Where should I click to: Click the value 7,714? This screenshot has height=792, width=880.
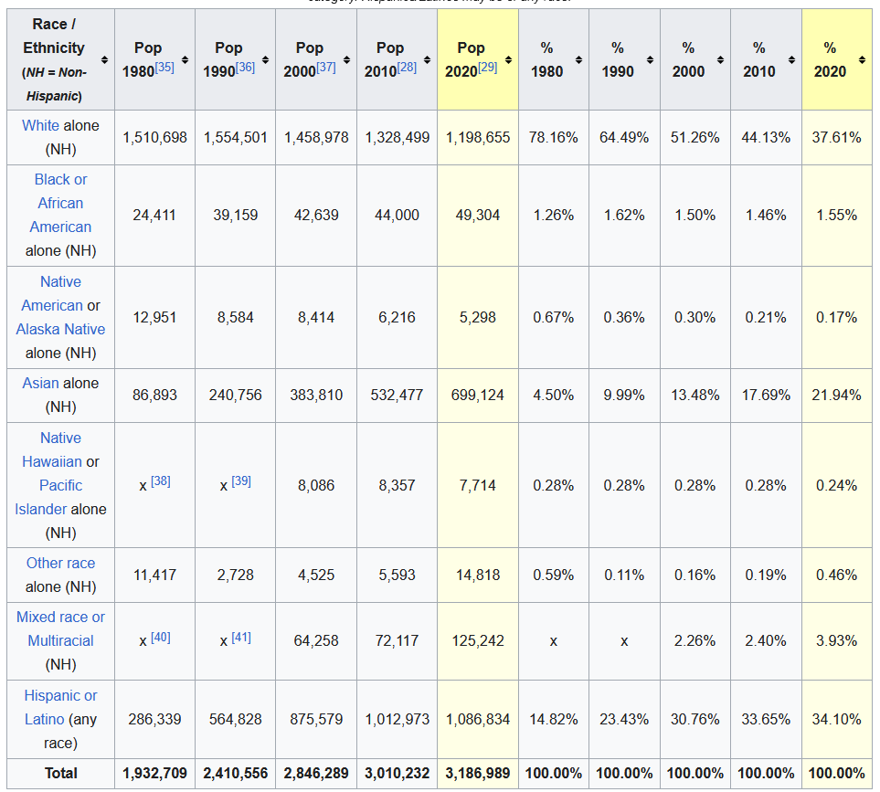(x=478, y=486)
